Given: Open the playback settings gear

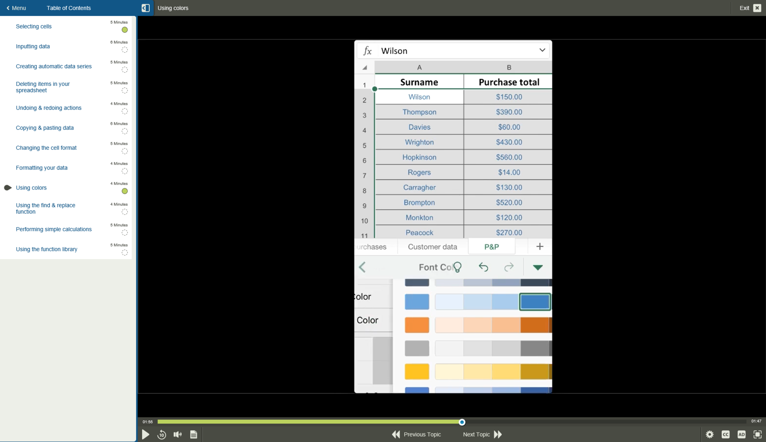Looking at the screenshot, I should pos(710,434).
